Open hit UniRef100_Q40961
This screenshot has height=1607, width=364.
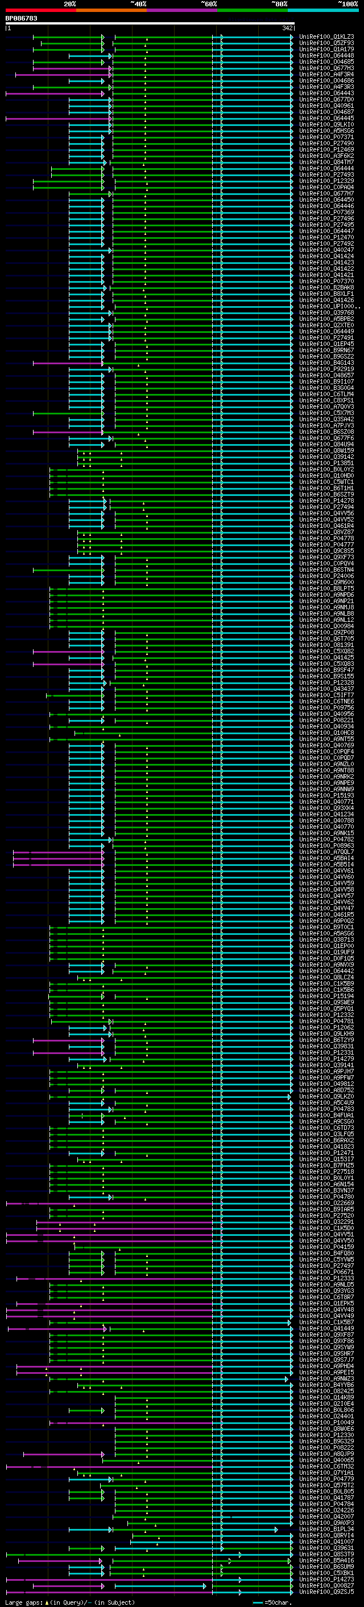[x=326, y=106]
